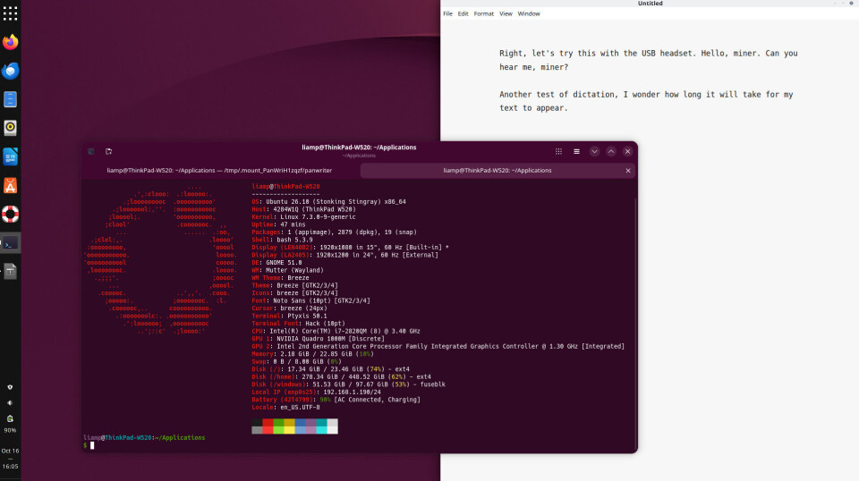Click the 'OS: Ubuntu 26.10' line in the terminal
The height and width of the screenshot is (481, 859).
pyautogui.click(x=328, y=202)
